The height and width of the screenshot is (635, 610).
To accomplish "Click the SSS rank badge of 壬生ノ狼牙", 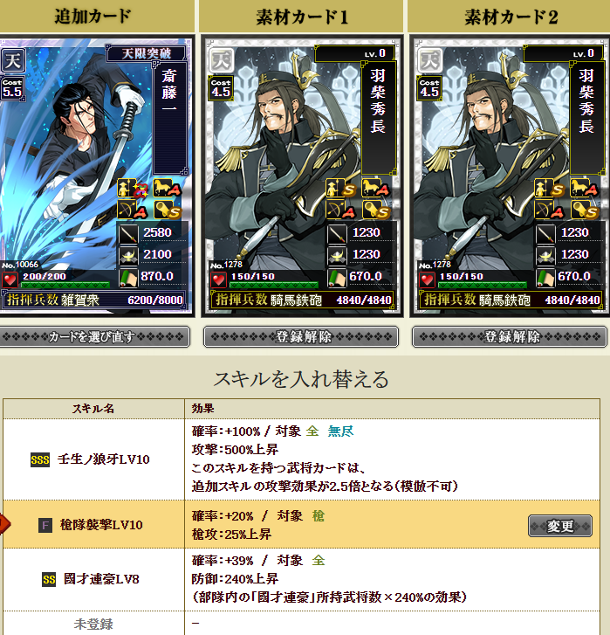I will coord(40,459).
